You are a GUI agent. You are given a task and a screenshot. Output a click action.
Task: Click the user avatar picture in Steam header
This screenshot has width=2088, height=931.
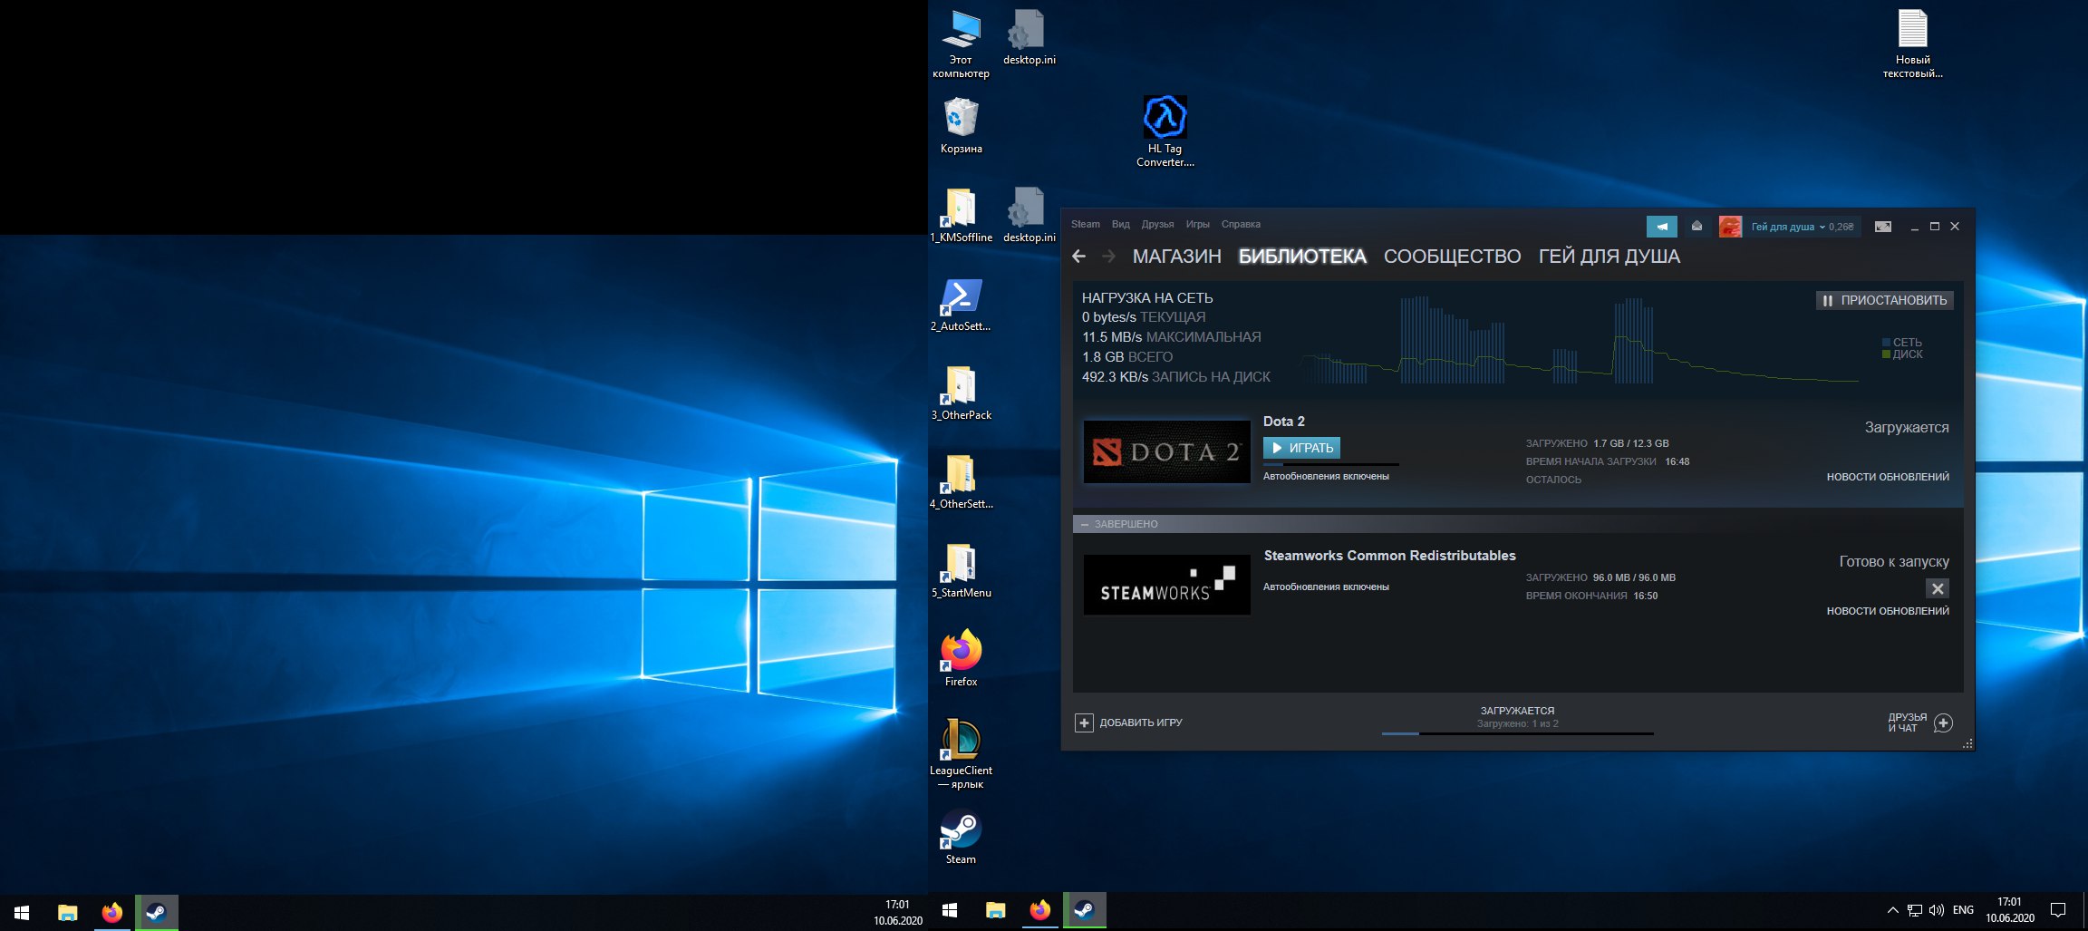click(x=1730, y=227)
